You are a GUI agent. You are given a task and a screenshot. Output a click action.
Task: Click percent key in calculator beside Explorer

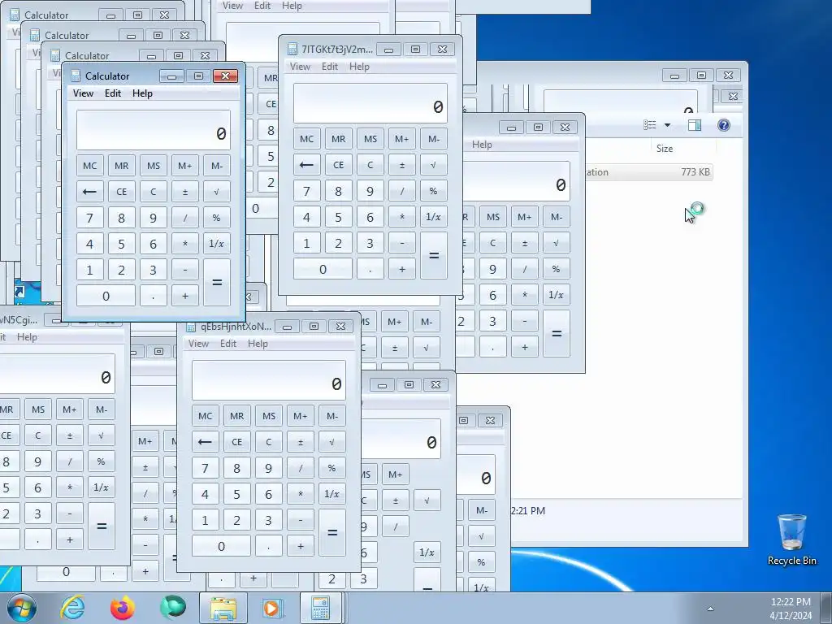coord(556,268)
